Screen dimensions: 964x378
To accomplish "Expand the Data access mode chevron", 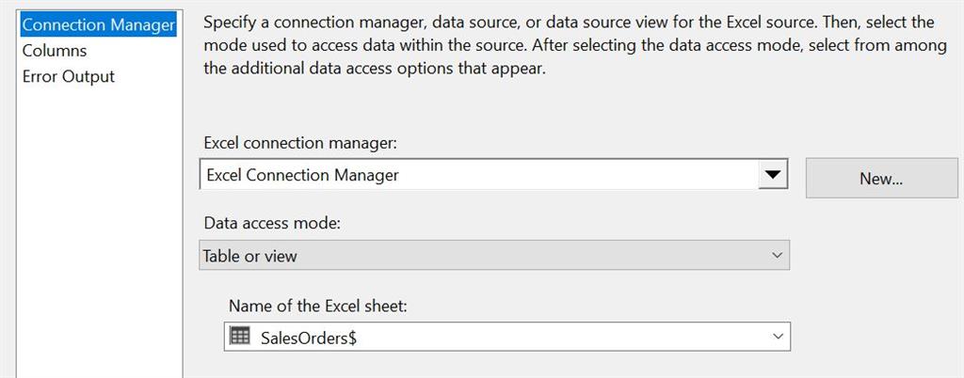I will click(777, 255).
